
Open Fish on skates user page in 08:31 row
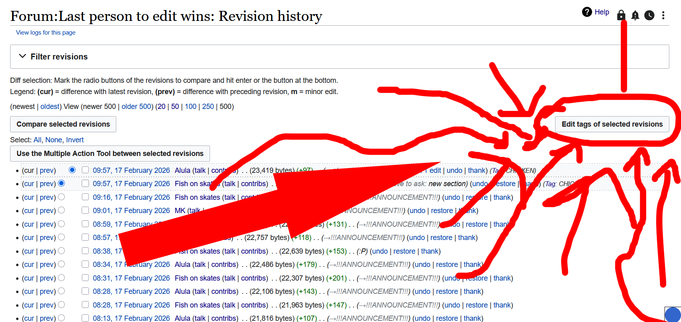(x=197, y=278)
